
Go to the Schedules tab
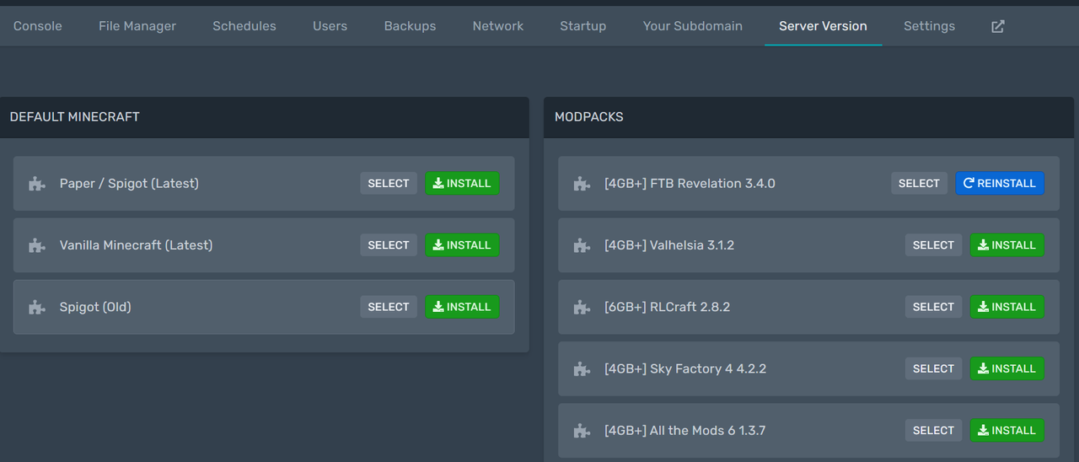[244, 26]
